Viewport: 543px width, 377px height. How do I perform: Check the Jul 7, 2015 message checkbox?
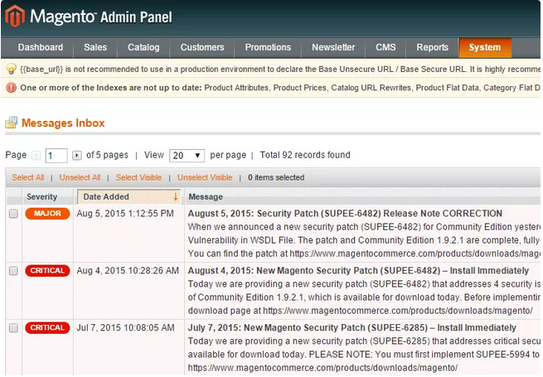point(13,328)
